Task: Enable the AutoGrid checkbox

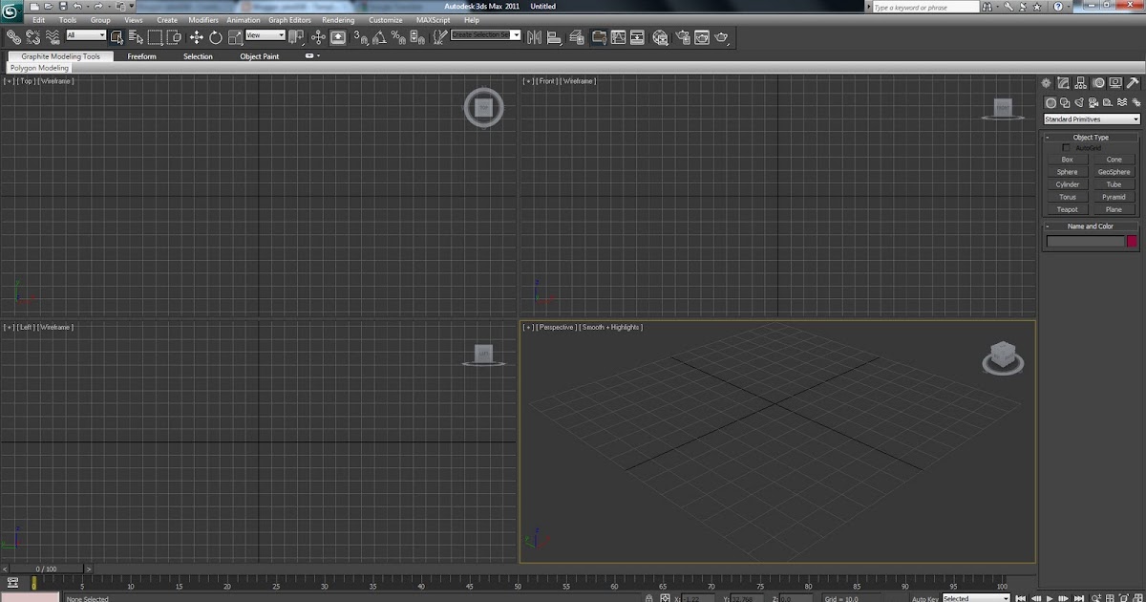Action: click(x=1067, y=148)
